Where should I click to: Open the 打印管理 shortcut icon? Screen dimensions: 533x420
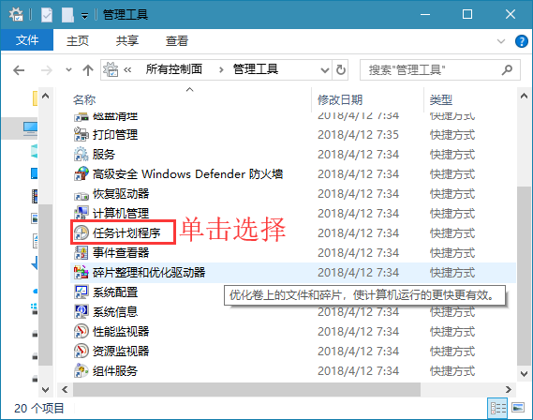click(x=81, y=135)
